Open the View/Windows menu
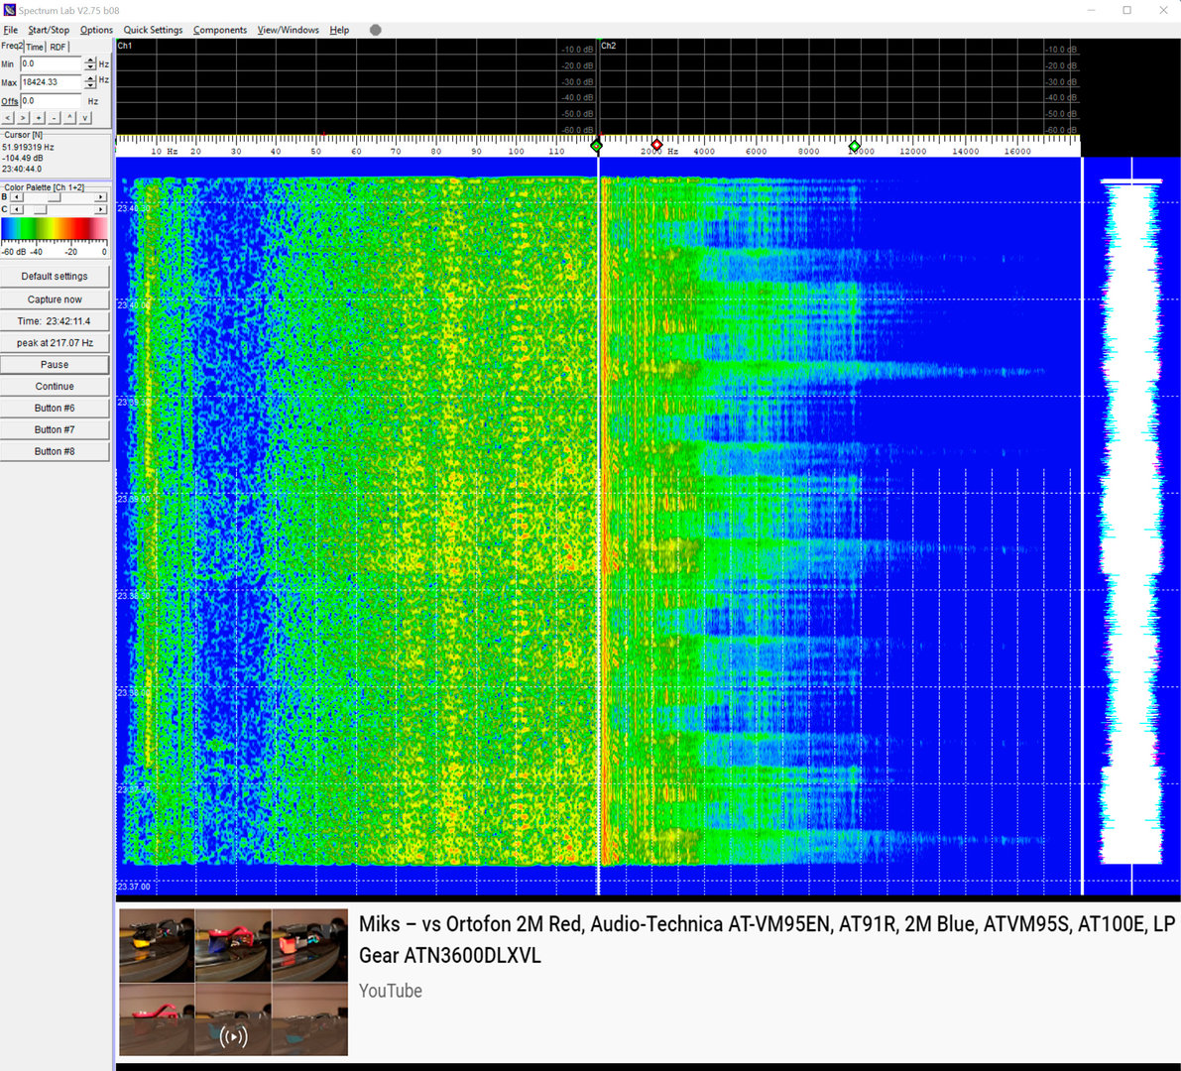 point(288,30)
